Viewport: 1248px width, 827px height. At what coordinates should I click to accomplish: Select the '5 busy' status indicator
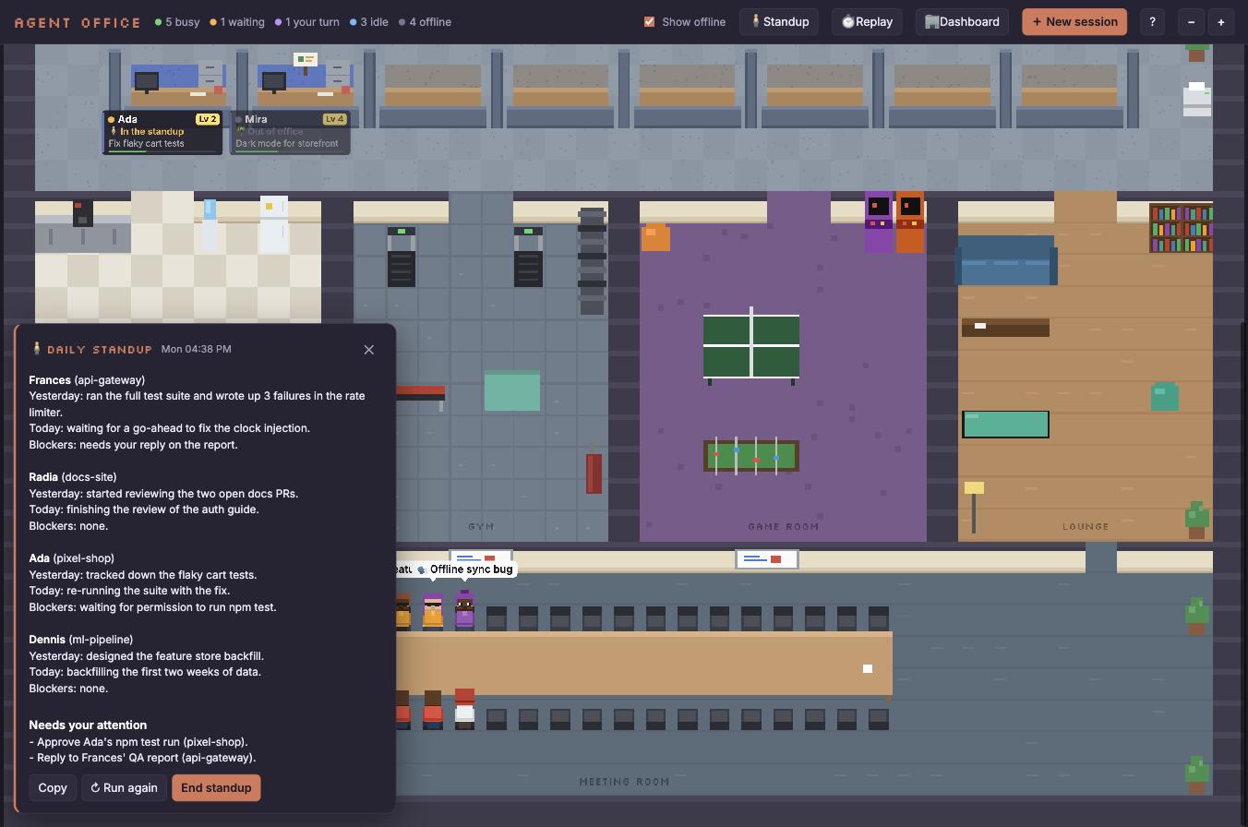177,22
